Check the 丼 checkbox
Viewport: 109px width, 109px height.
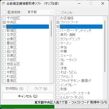[58, 64]
